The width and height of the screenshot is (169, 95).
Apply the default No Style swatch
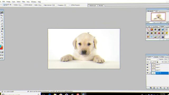coord(148,30)
